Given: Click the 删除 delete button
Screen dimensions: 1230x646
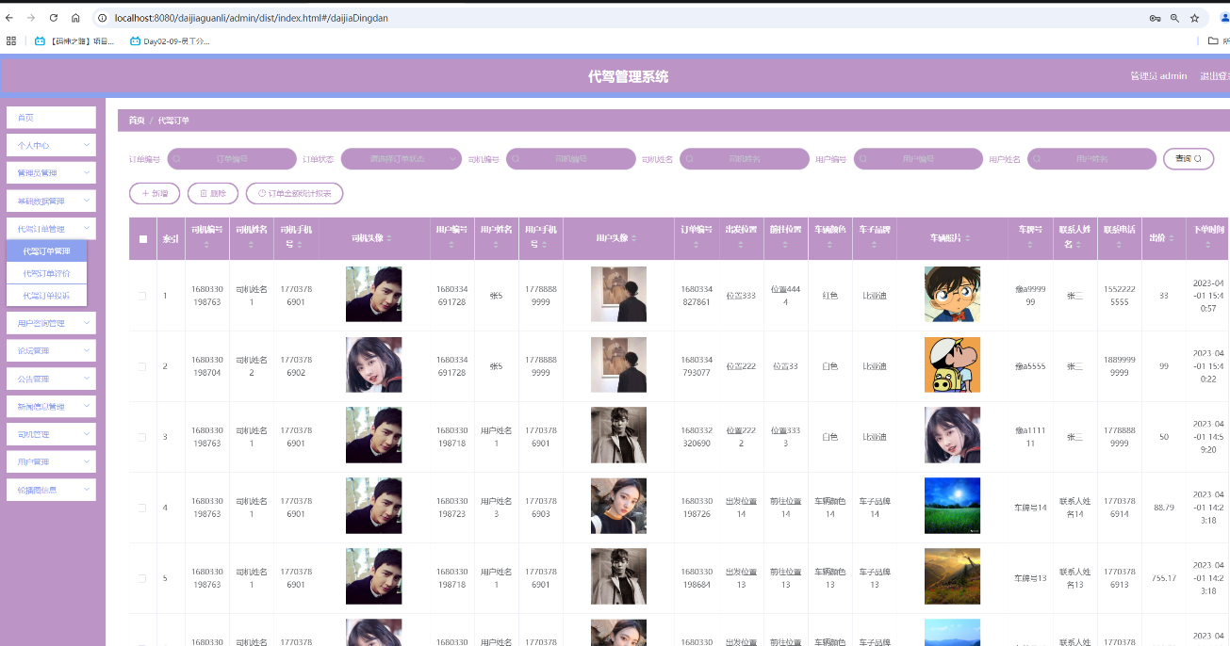Looking at the screenshot, I should coord(213,193).
